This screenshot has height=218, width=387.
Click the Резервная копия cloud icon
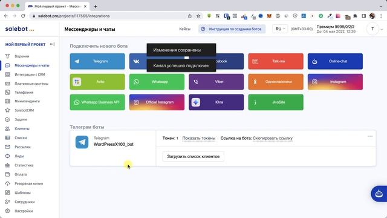pyautogui.click(x=7, y=183)
